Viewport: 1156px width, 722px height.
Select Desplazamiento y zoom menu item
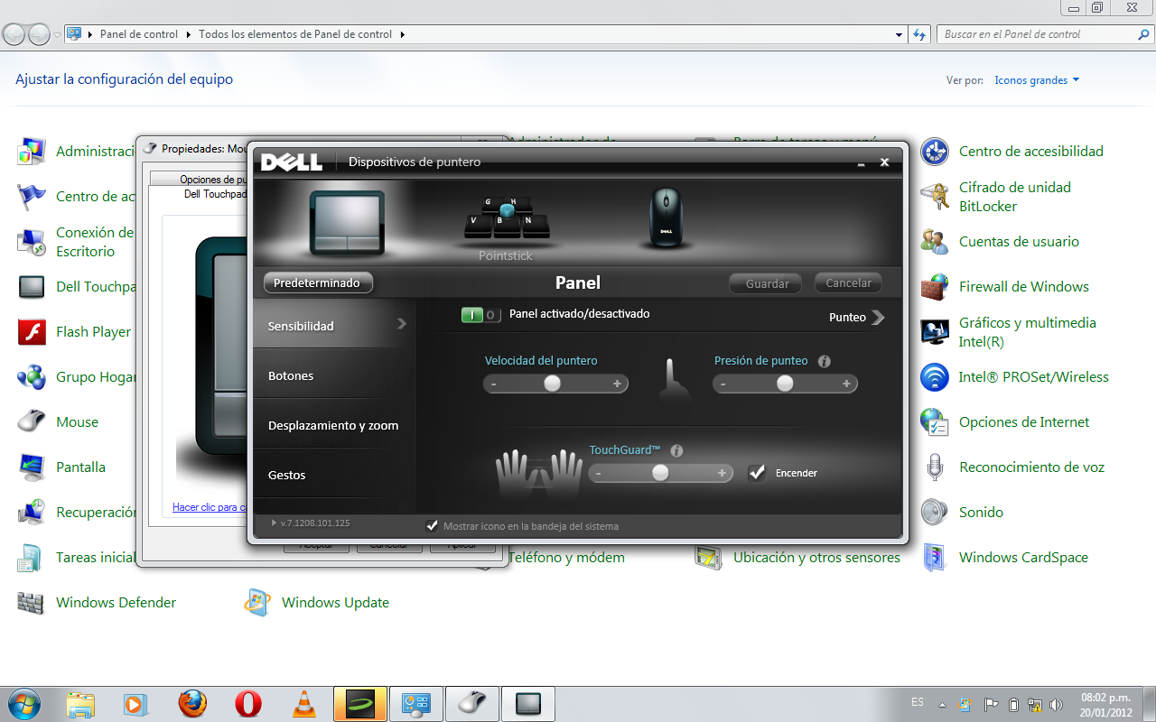[333, 425]
